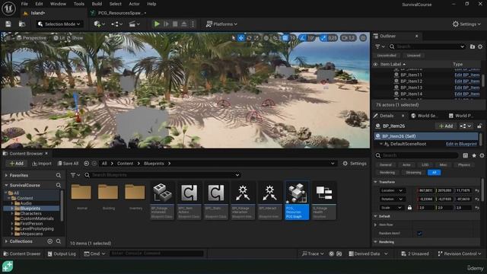
Task: Select the Scale gizmo tool in viewport
Action: (x=256, y=38)
